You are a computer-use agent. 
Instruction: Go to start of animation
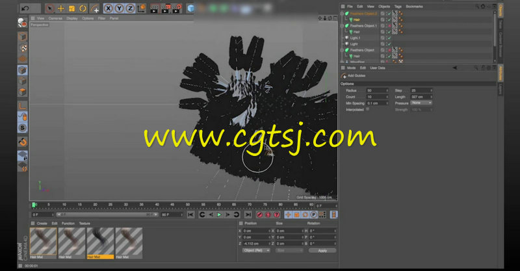click(190, 214)
